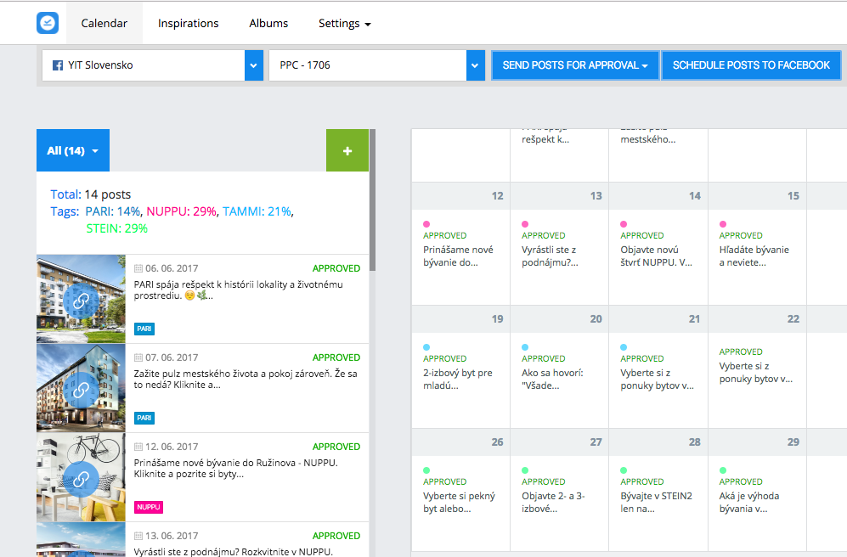Click green dot on calendar day 28
The width and height of the screenshot is (847, 557).
pyautogui.click(x=624, y=470)
